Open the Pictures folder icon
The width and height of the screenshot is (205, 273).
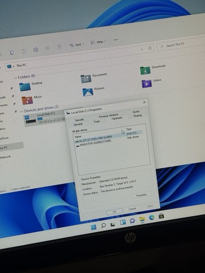pyautogui.click(x=88, y=92)
